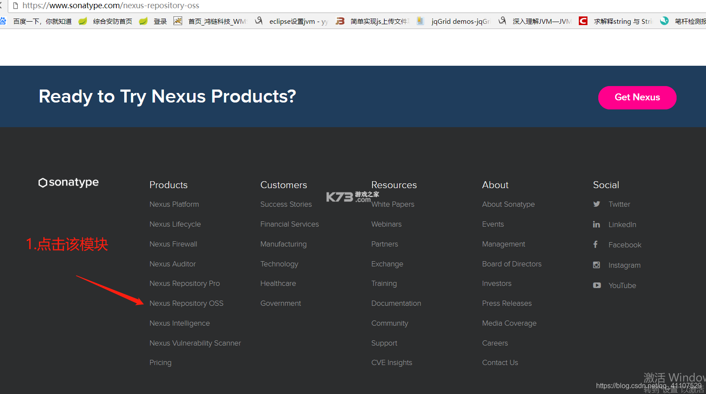Screen dimensions: 706x394
Task: Click the icon before 首页_鸿链科技 bookmark
Action: click(x=178, y=21)
